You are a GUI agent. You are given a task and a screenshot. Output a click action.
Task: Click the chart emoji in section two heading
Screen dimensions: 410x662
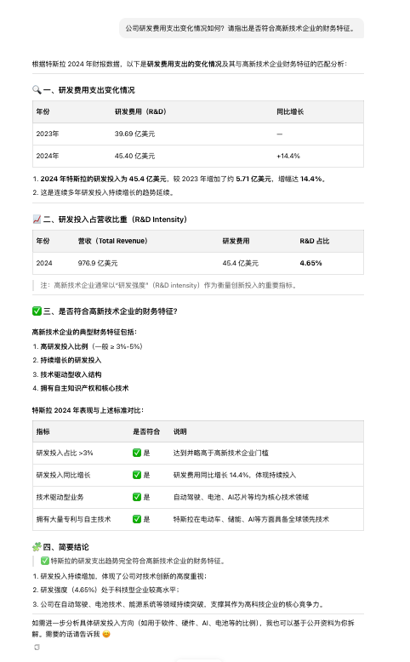tap(37, 220)
